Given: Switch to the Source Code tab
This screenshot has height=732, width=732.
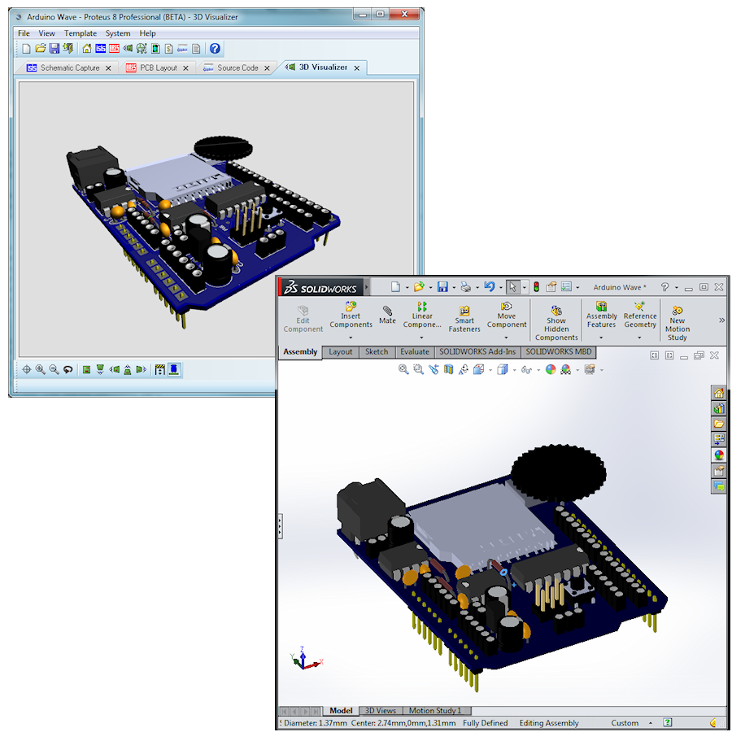Looking at the screenshot, I should point(237,68).
